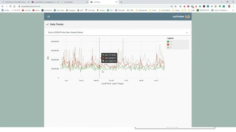Image resolution: width=236 pixels, height=132 pixels.
Task: Open Chrome three-dot menu
Action: (233, 7)
